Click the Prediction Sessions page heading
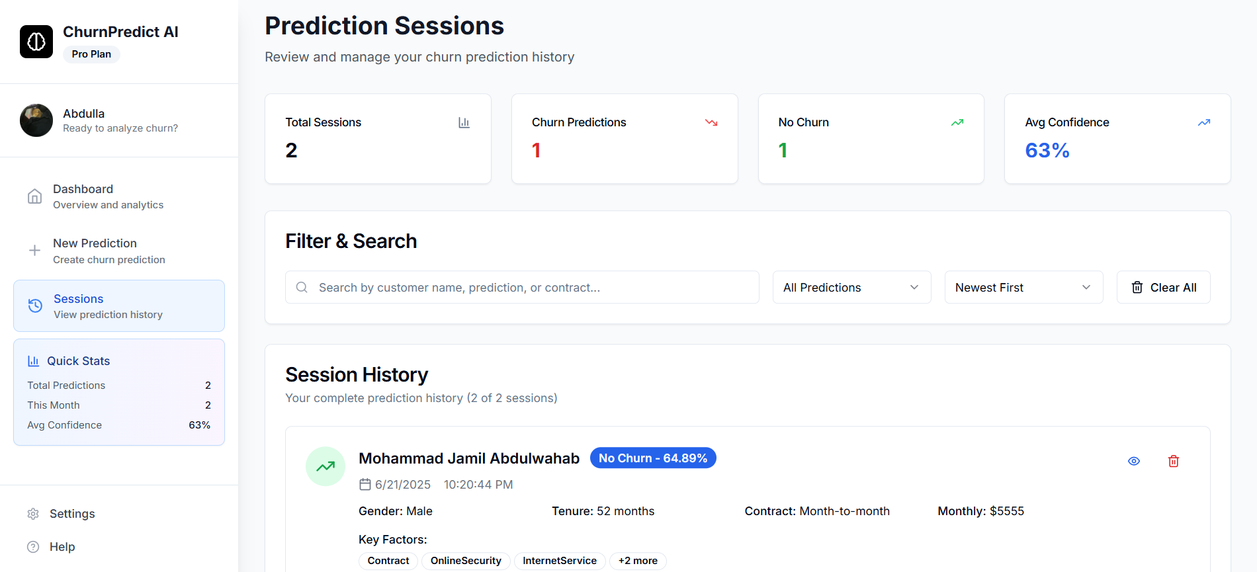This screenshot has height=572, width=1257. coord(384,26)
